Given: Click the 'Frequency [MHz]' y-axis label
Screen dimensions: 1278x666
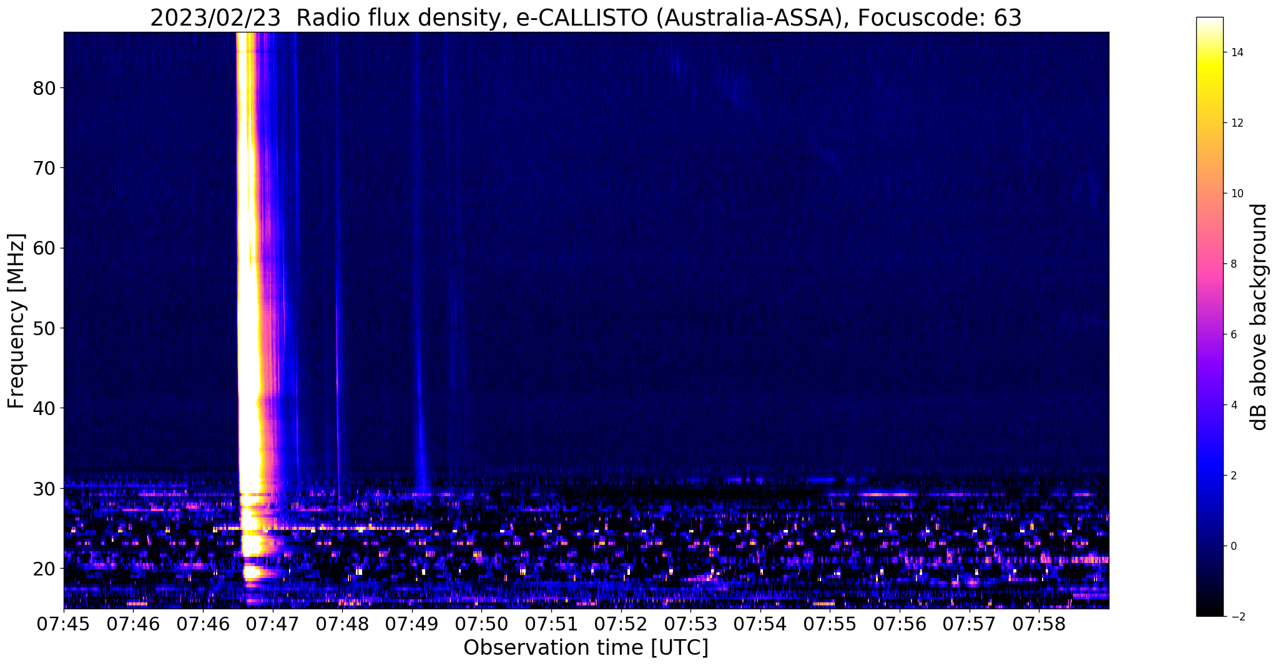Looking at the screenshot, I should click(x=17, y=321).
